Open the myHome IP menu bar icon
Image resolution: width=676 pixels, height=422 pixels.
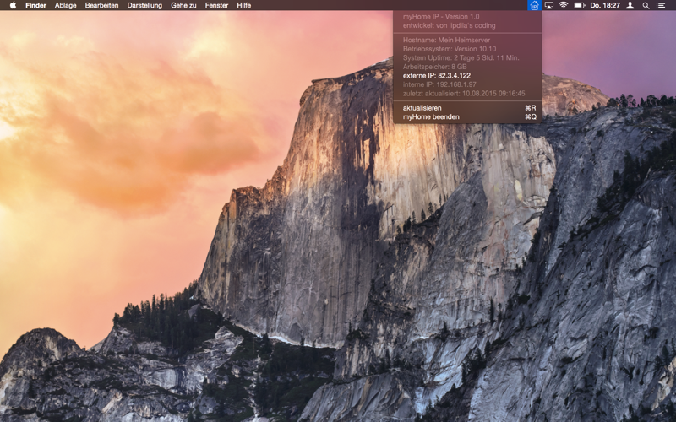(534, 5)
